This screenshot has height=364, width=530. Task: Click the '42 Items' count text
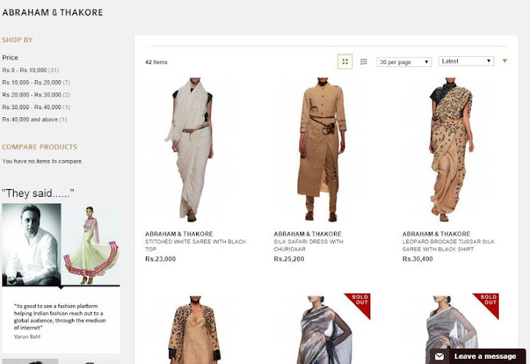click(x=156, y=62)
